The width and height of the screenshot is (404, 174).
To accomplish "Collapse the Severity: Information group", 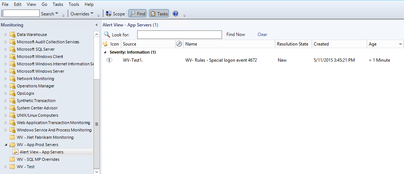I will pos(105,52).
